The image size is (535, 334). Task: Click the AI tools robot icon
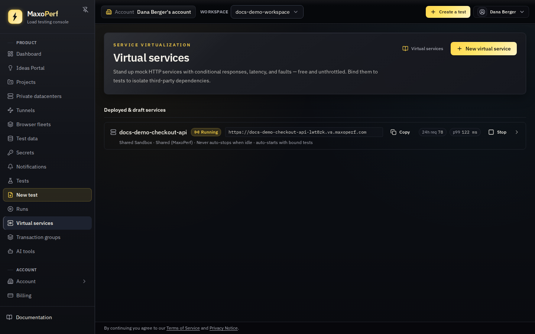coord(10,251)
